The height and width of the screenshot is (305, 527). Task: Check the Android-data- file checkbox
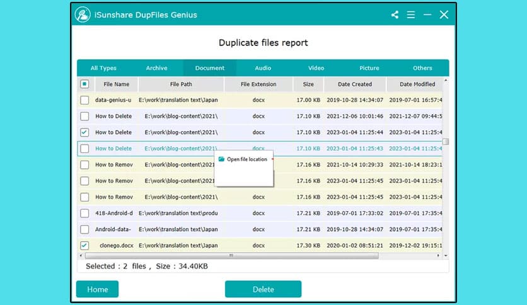(84, 229)
